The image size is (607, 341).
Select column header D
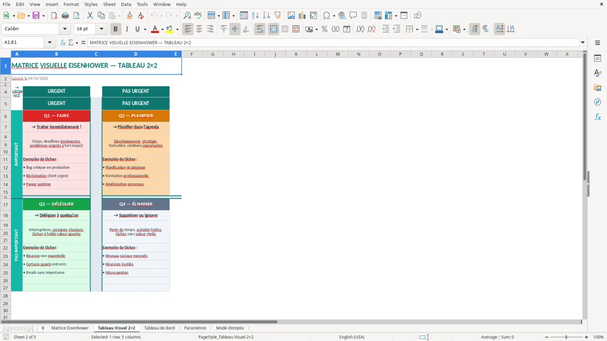[x=136, y=54]
